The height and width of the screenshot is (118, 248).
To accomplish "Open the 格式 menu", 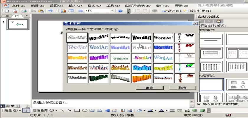I will pyautogui.click(x=94, y=6).
